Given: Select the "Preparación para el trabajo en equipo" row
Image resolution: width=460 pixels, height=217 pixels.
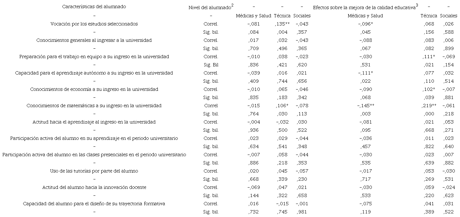Looking at the screenshot, I should [x=94, y=57].
